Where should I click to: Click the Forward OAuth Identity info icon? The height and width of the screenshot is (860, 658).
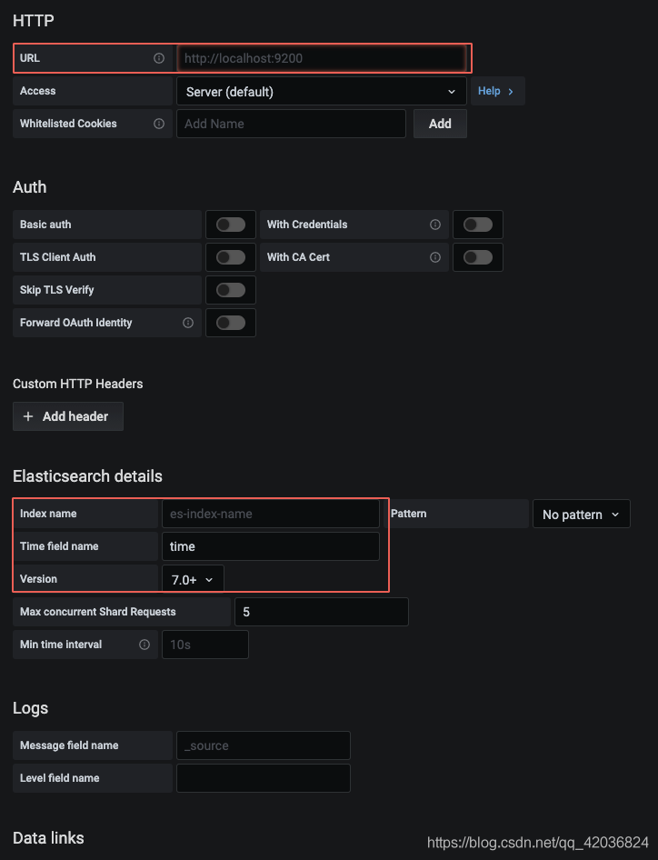click(x=188, y=323)
